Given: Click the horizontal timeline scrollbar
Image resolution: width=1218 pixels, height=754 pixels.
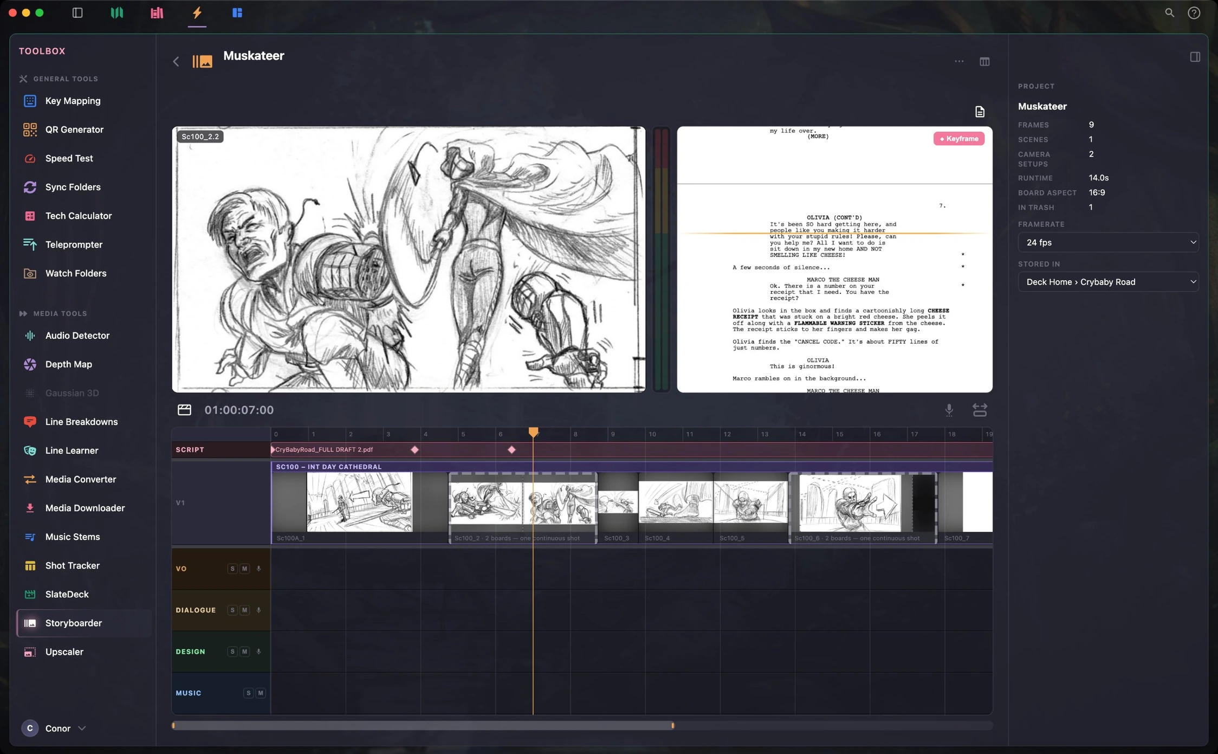Looking at the screenshot, I should coord(423,725).
